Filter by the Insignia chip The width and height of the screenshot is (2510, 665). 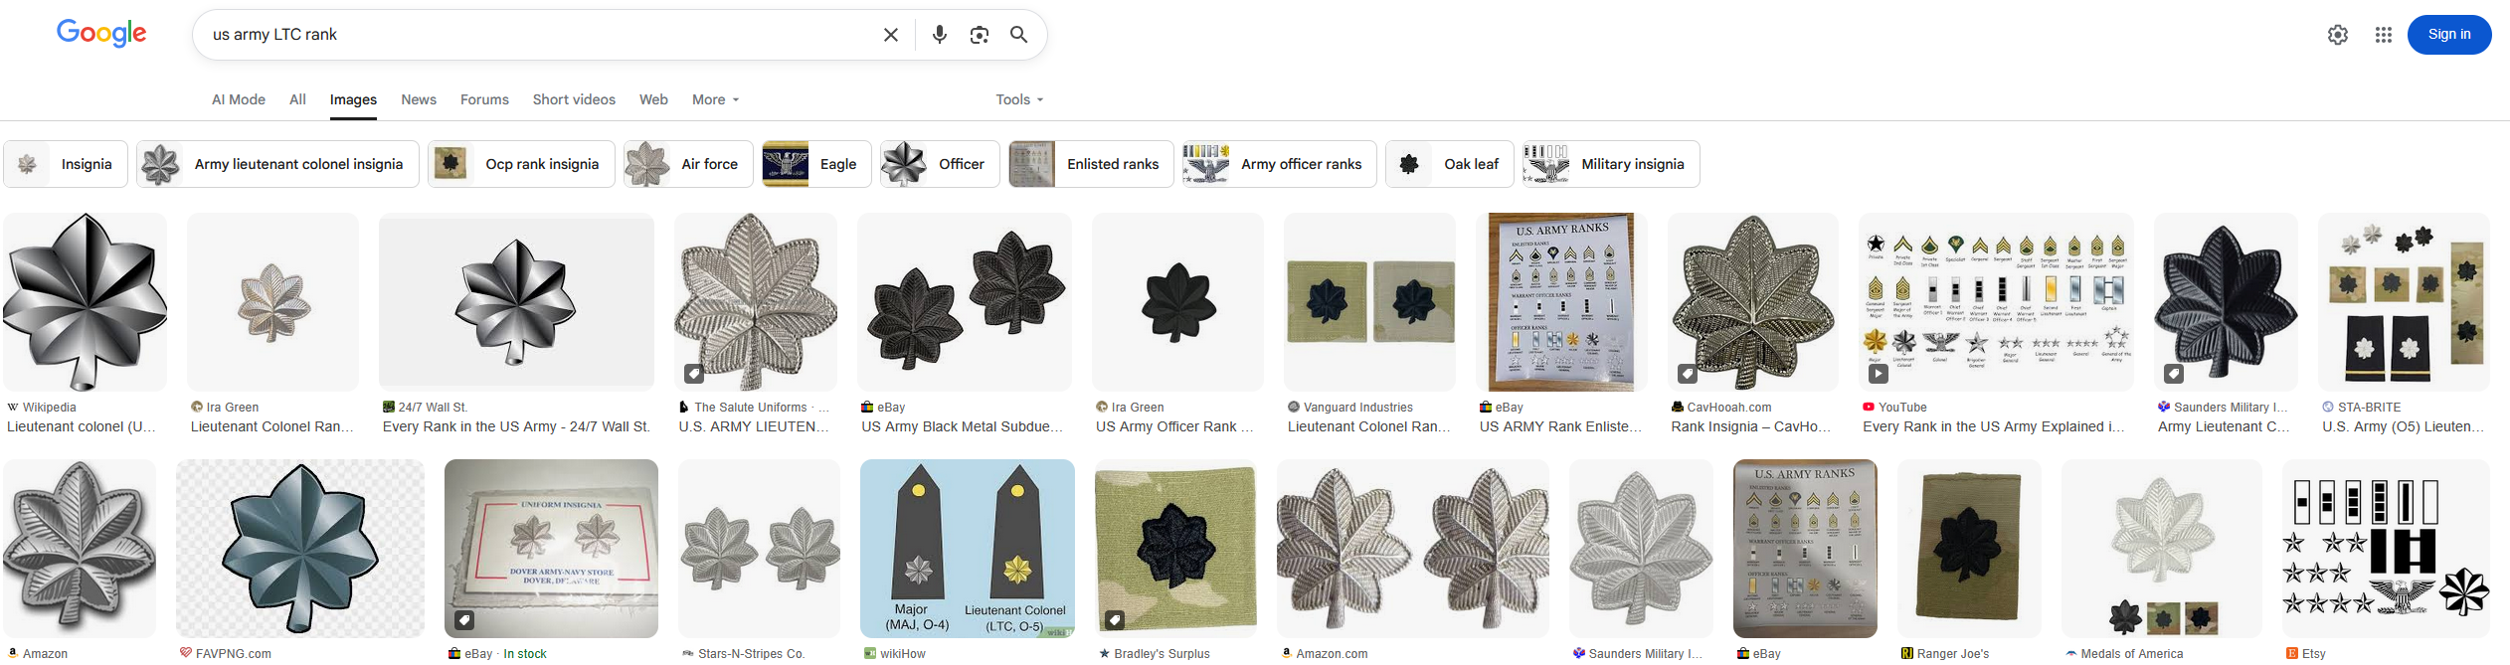(x=66, y=164)
